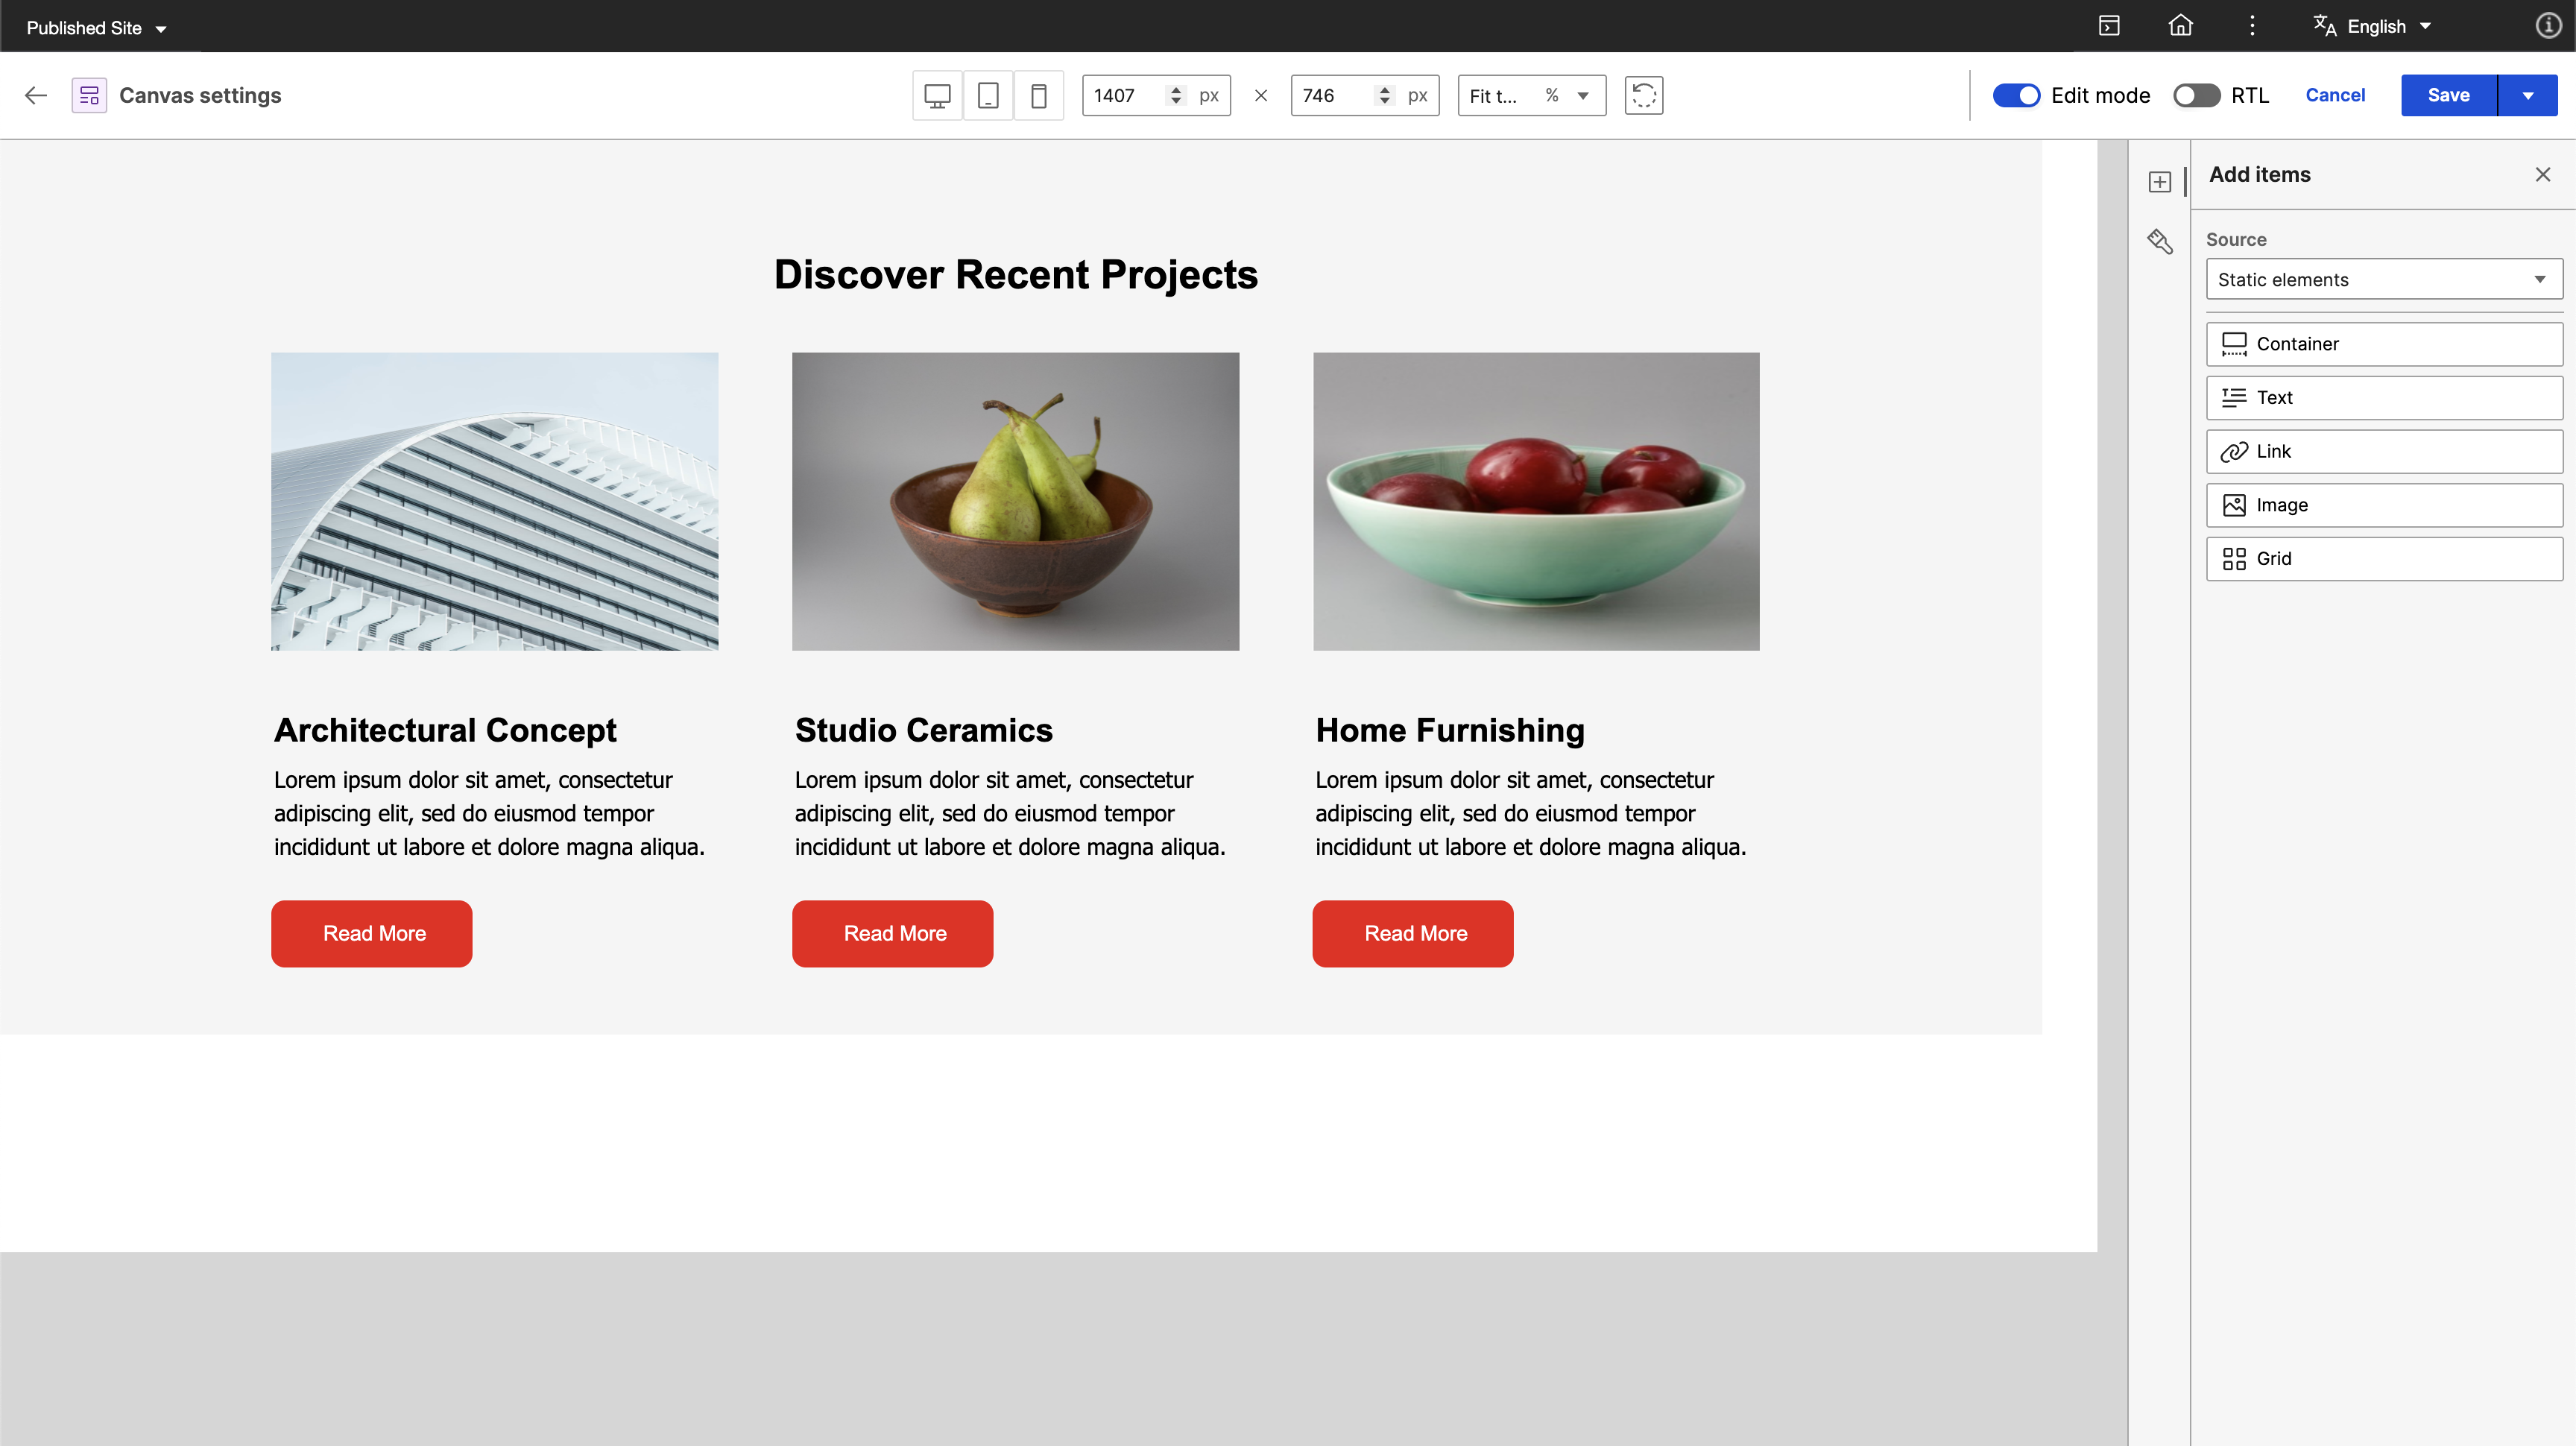Go back using the left arrow
The height and width of the screenshot is (1446, 2576).
pos(36,96)
